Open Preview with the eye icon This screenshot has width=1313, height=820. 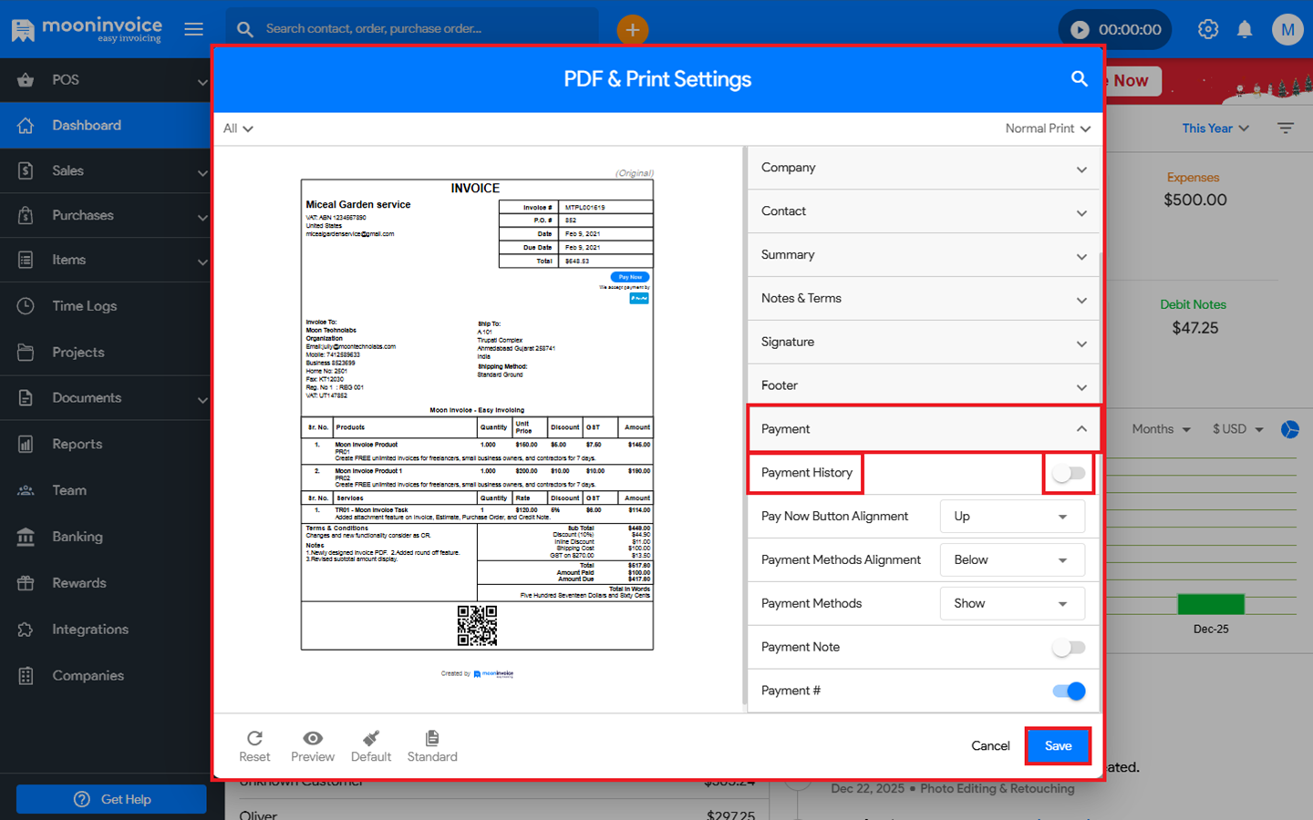(x=313, y=738)
